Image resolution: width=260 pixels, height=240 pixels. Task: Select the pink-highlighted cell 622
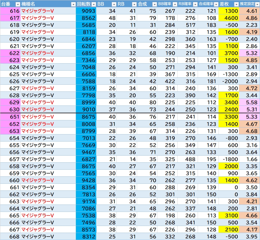click(x=10, y=53)
